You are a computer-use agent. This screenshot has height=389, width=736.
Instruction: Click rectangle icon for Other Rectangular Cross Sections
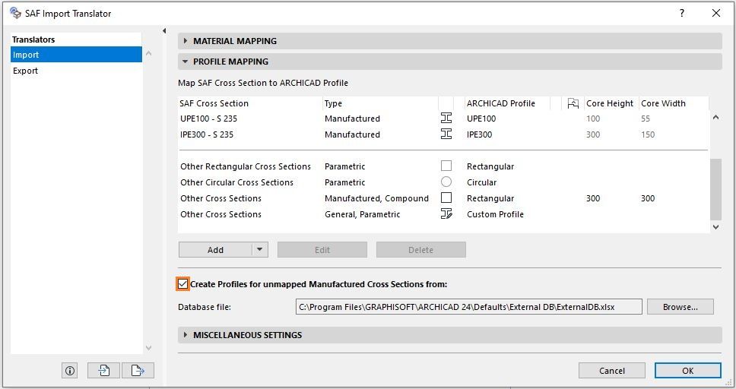point(446,166)
